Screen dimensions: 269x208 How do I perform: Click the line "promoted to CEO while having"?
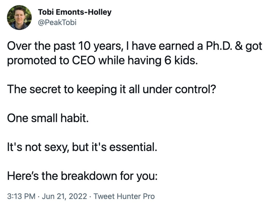[x=102, y=61]
